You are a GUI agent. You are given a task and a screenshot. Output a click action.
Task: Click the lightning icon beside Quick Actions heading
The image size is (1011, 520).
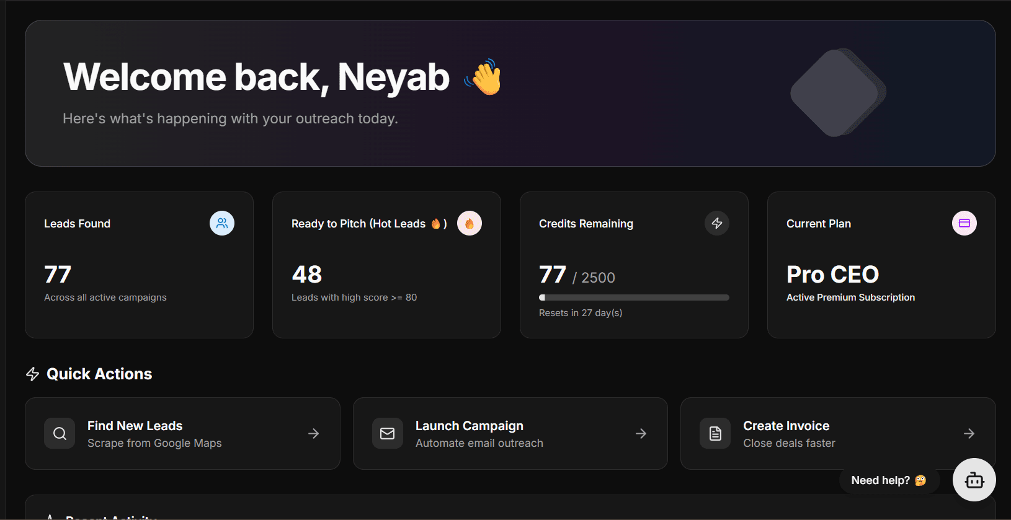[x=32, y=374]
